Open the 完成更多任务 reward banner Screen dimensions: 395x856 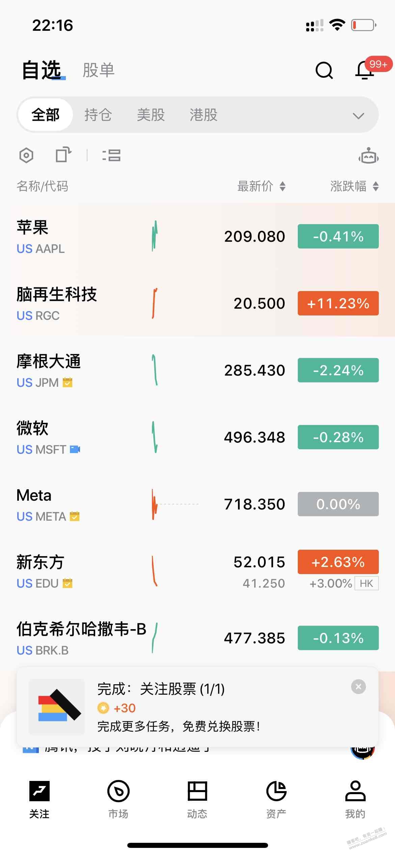tap(197, 707)
